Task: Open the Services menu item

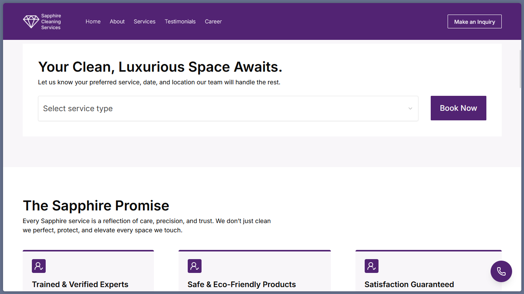Action: [x=144, y=21]
